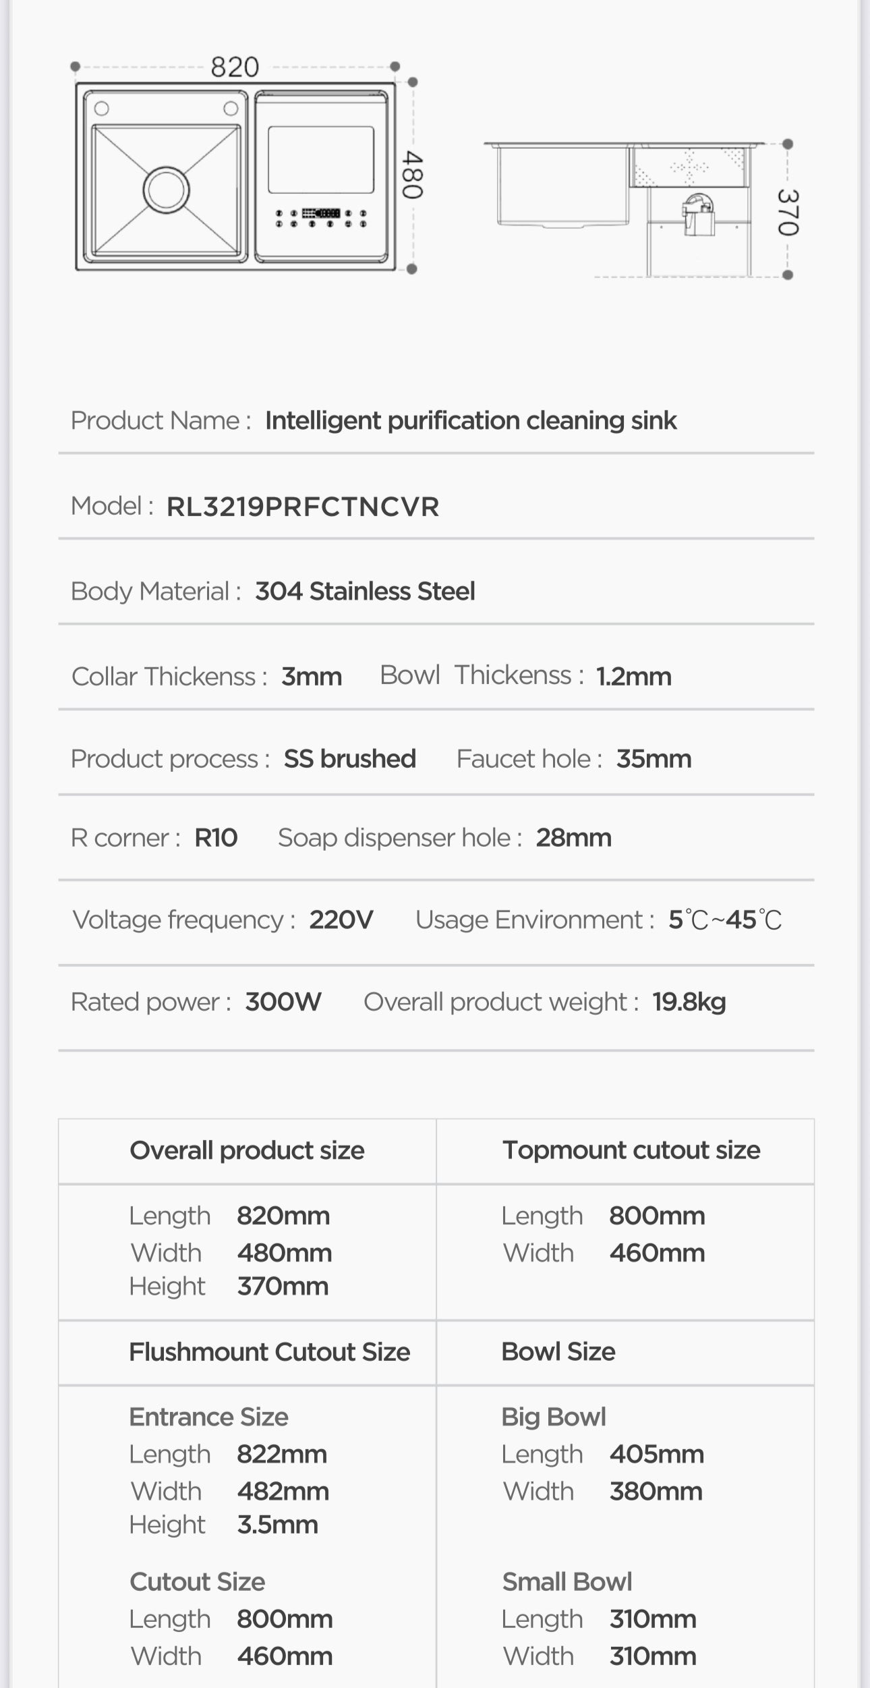Click the product name 'Intelligent purification cleaning sink'
Viewport: 870px width, 1688px height.
[x=471, y=420]
